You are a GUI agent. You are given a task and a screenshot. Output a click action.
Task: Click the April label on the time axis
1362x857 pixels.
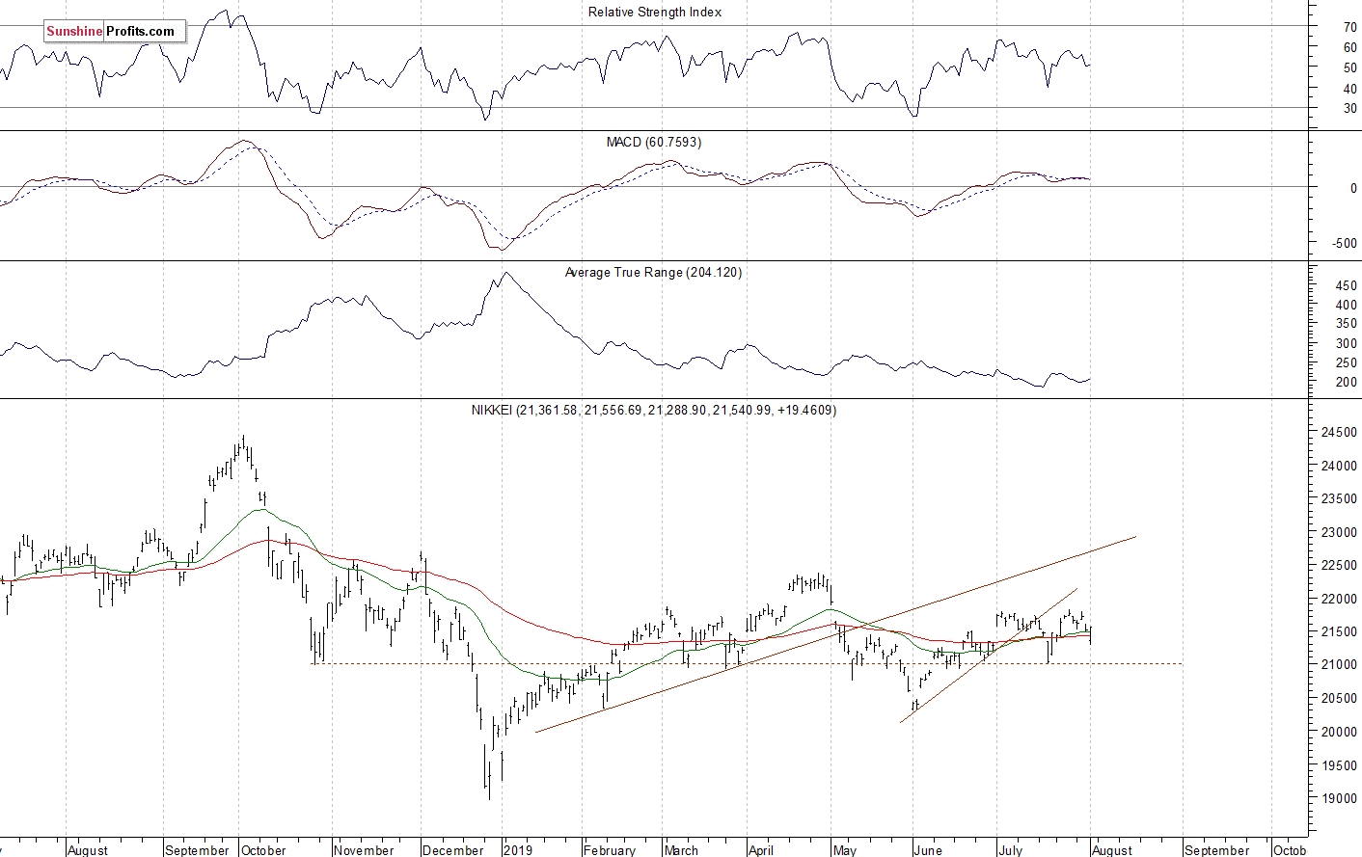pyautogui.click(x=761, y=850)
